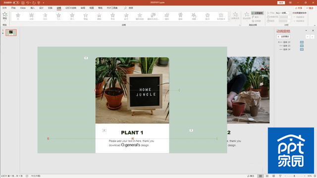Switch to the Insert ribbon tab

[x=33, y=8]
